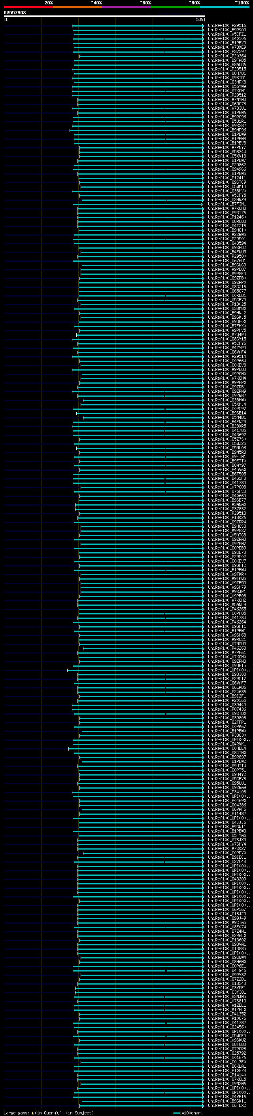Open hit UniRef100_A5CFZ1
This screenshot has height=1116, width=253.
click(x=227, y=34)
